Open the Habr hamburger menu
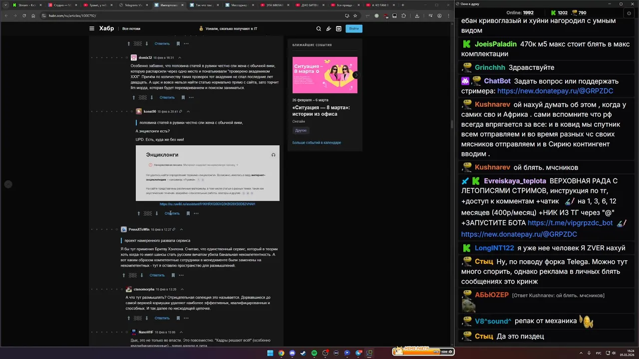 (x=92, y=29)
